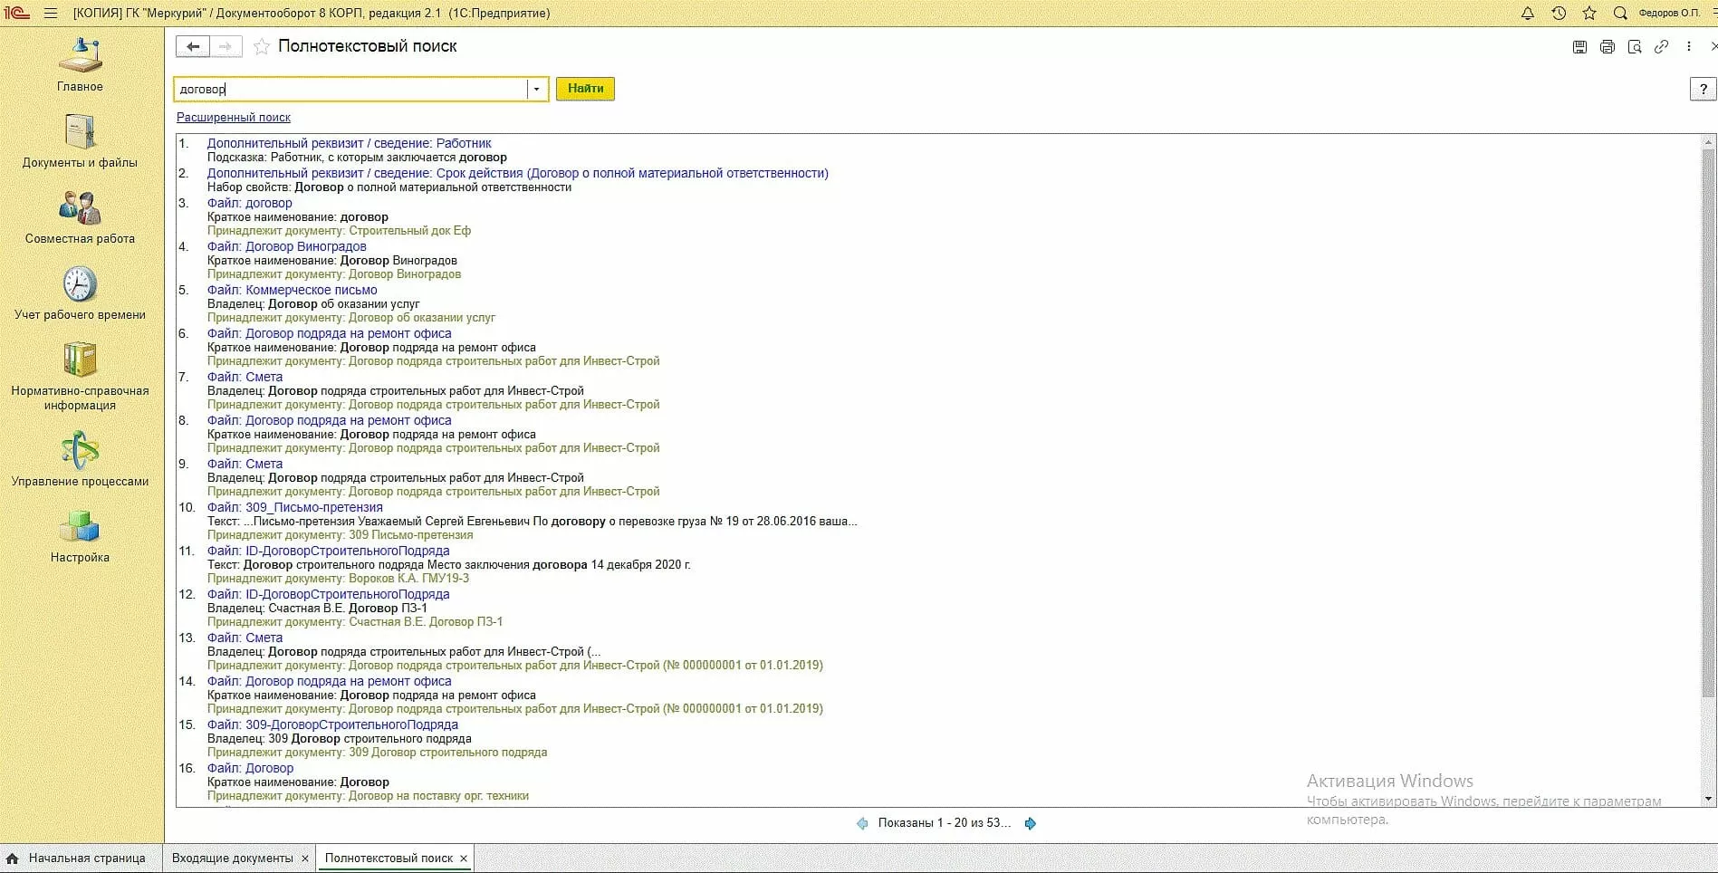Screen dimensions: 1718x873
Task: Open the Управление процессами section
Action: click(81, 460)
